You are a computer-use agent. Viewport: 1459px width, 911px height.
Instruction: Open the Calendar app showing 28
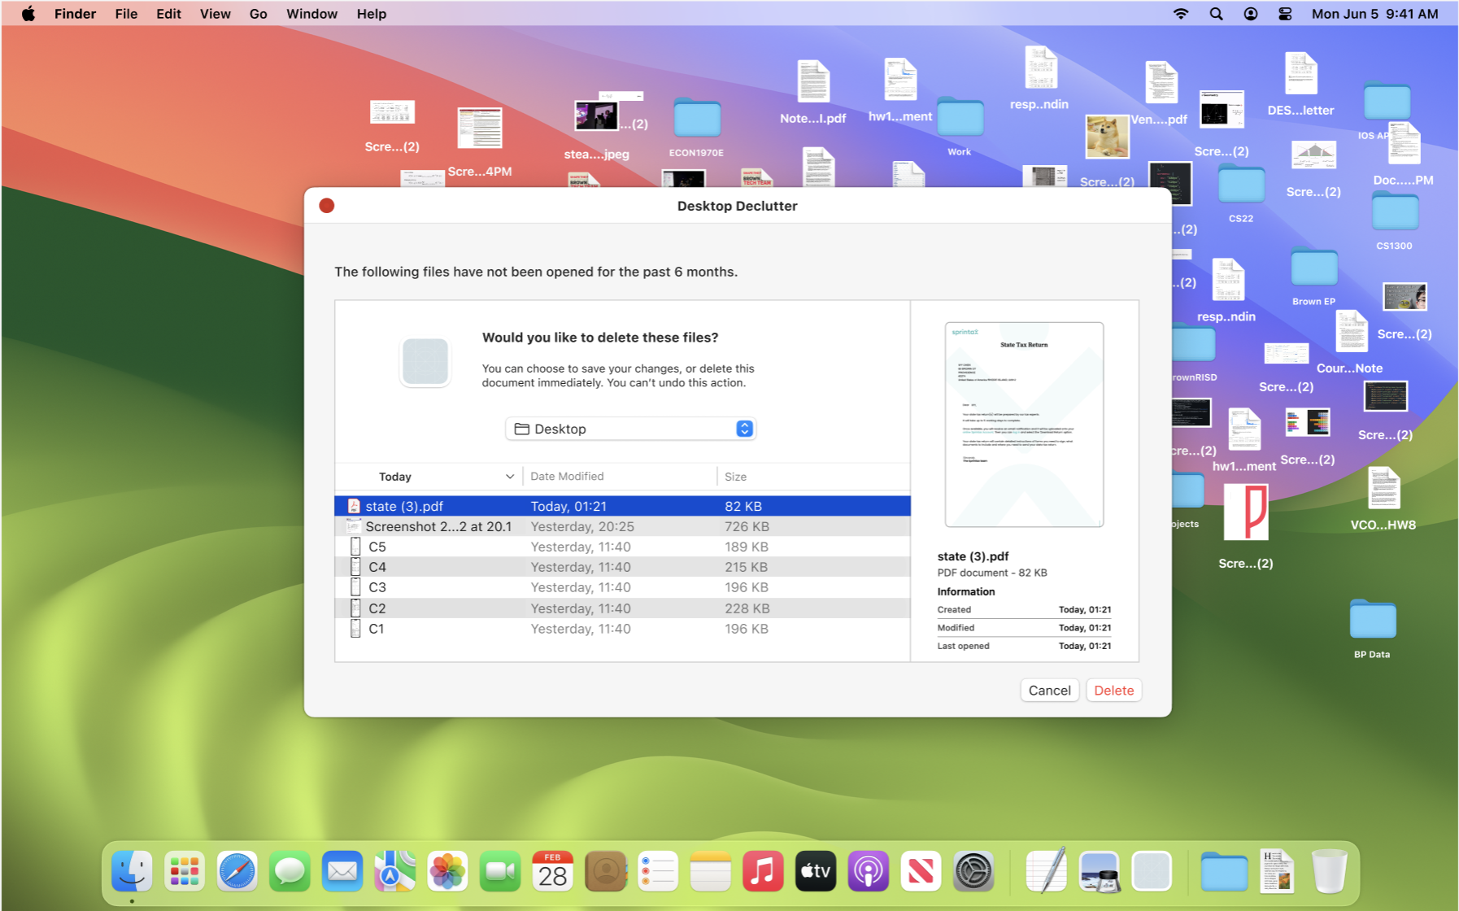click(x=552, y=872)
